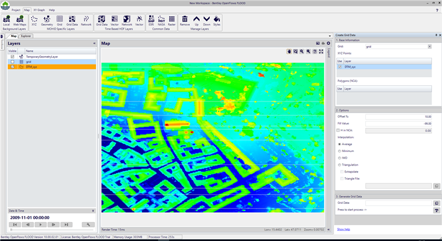Load ESRI shapefile common data
This screenshot has height=241, width=442.
(x=151, y=21)
